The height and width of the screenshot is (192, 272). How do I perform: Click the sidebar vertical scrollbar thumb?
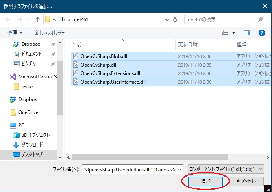pos(60,88)
